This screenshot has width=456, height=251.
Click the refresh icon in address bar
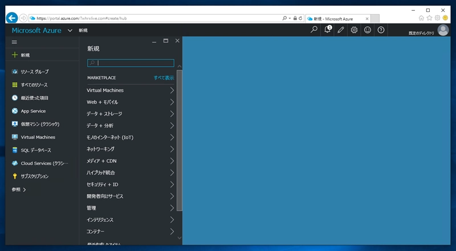pos(300,18)
